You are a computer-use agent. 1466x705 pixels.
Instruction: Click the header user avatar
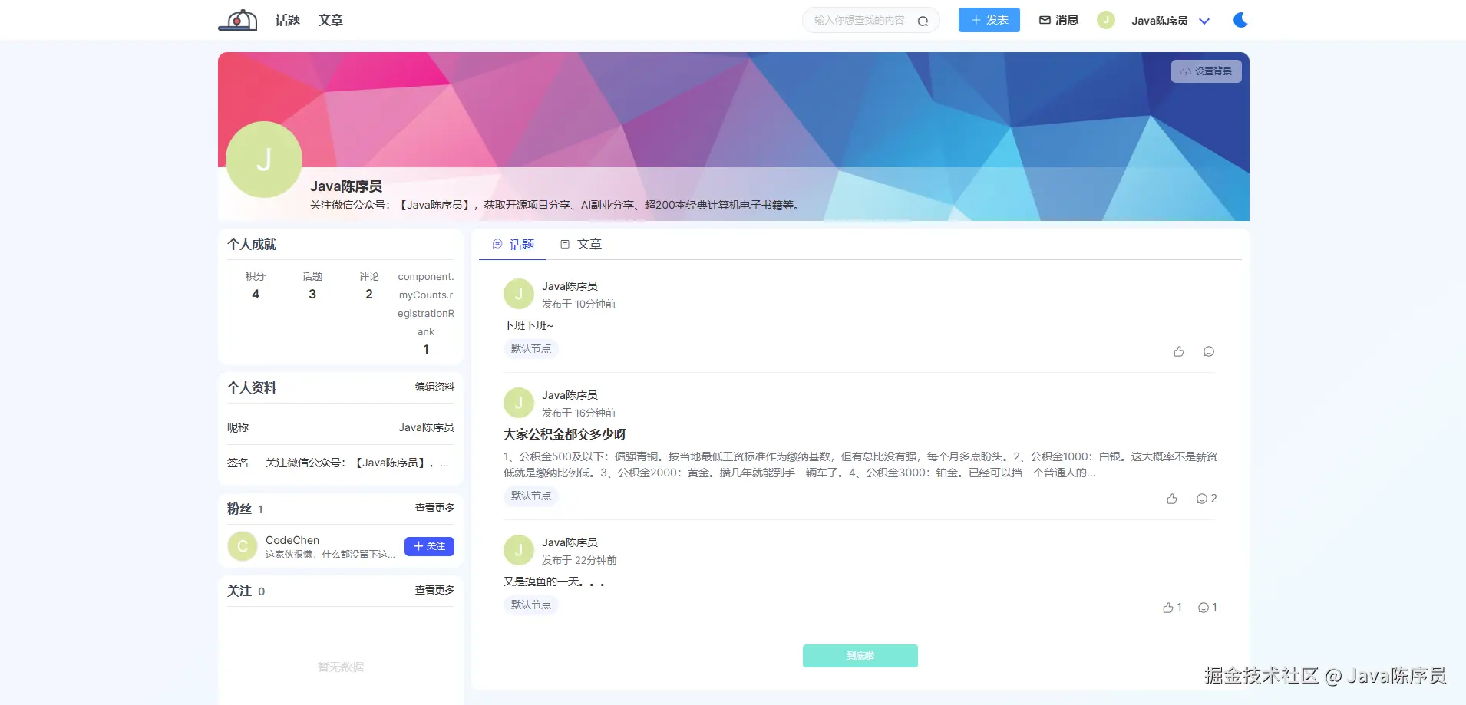[1106, 20]
